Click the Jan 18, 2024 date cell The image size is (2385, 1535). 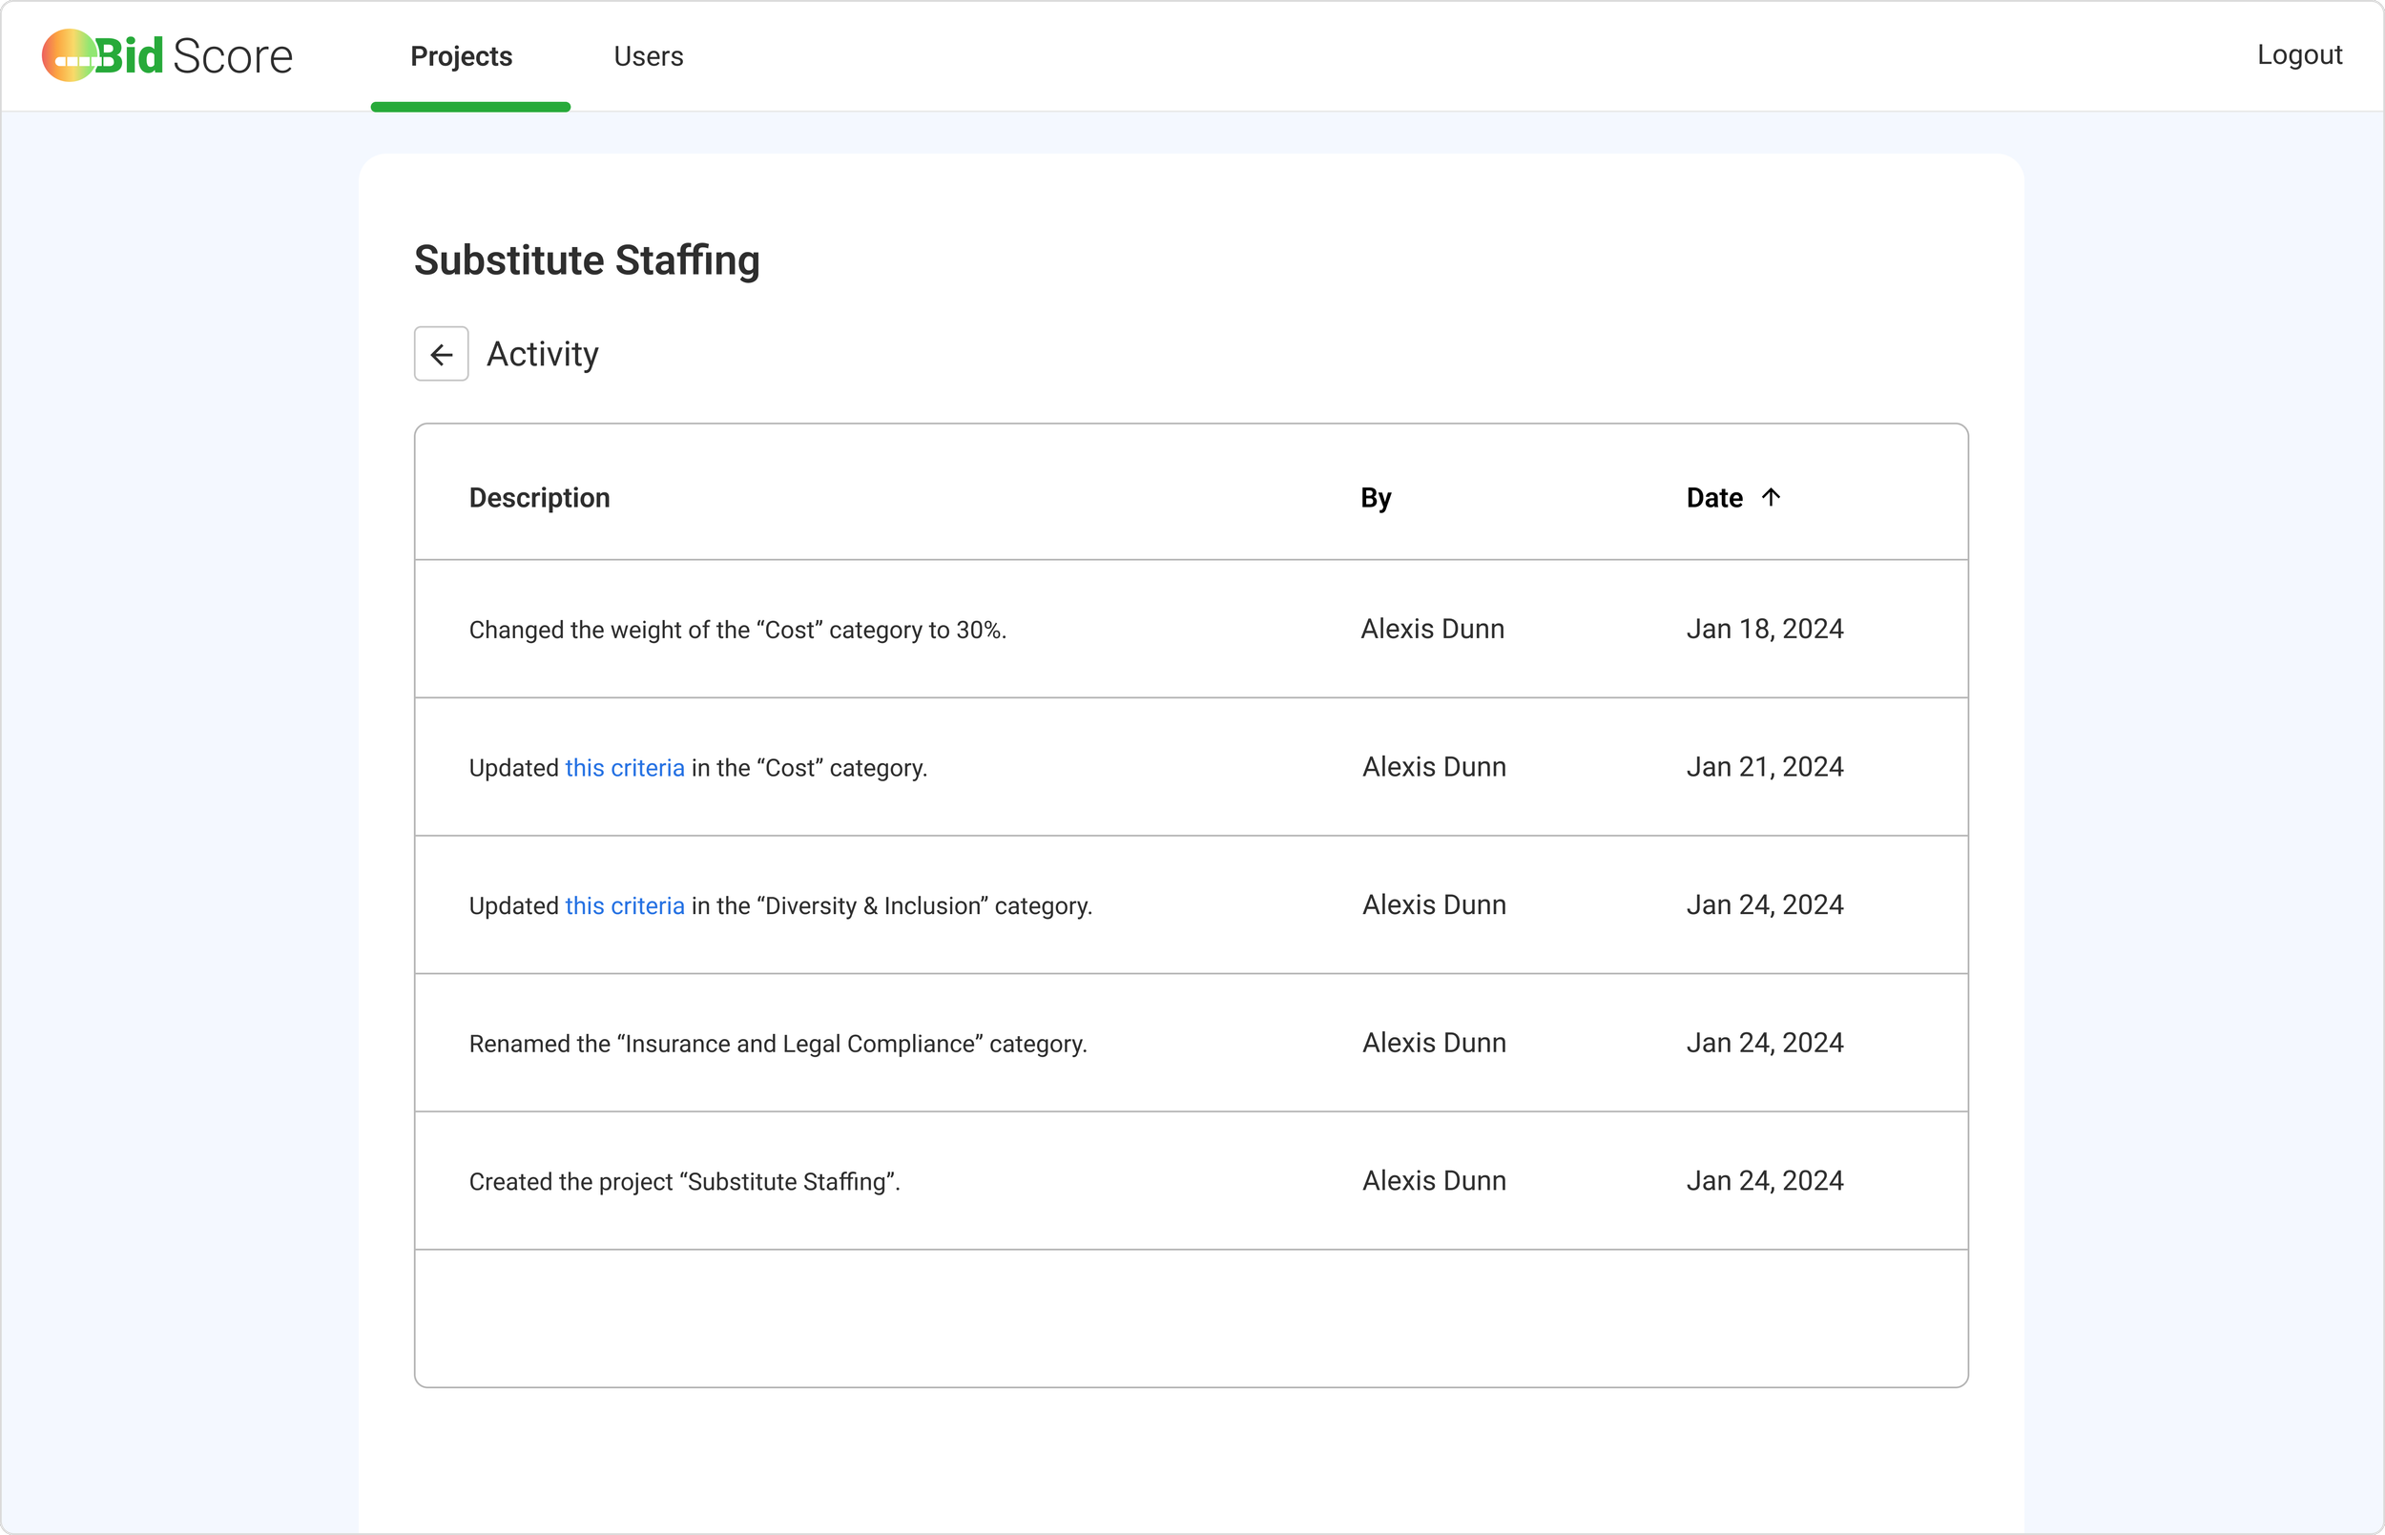coord(1764,629)
